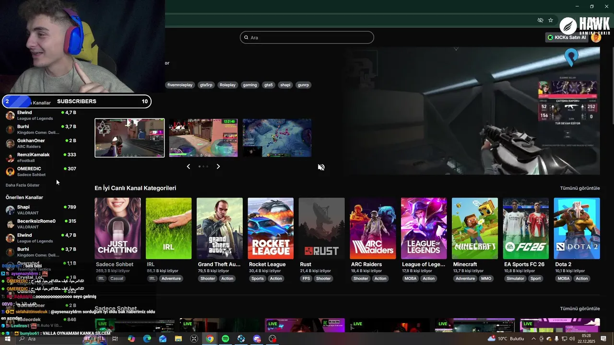Screen dimensions: 614x345
Task: Open the Rust category card
Action: 322,229
